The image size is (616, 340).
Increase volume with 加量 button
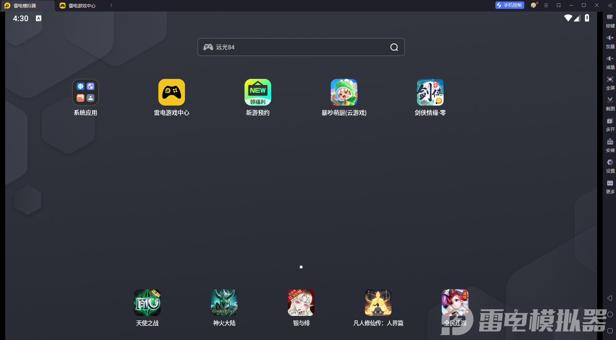point(610,42)
